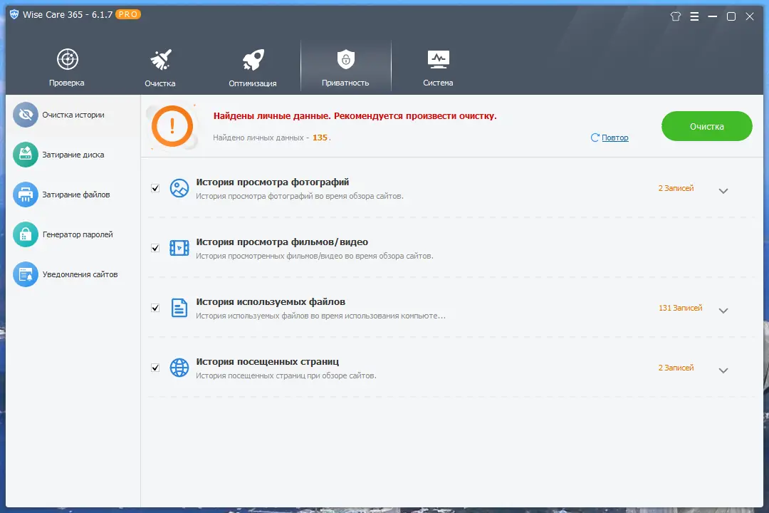Click the История просмотра фотографий title

click(273, 182)
